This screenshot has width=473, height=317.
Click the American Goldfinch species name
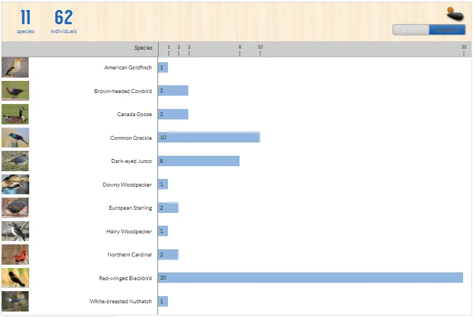point(128,68)
